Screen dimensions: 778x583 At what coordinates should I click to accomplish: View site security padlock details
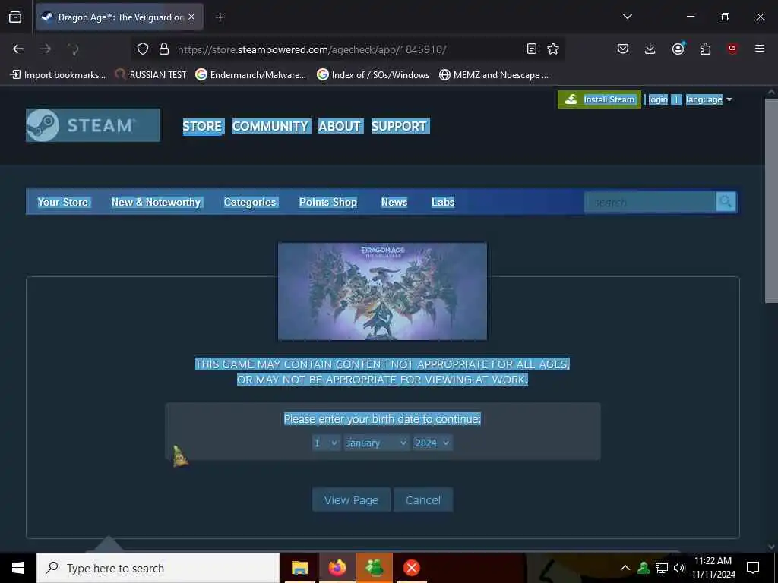(x=164, y=49)
